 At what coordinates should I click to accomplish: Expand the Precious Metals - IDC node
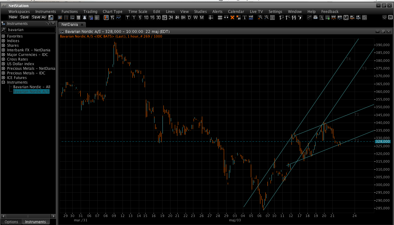click(x=3, y=73)
